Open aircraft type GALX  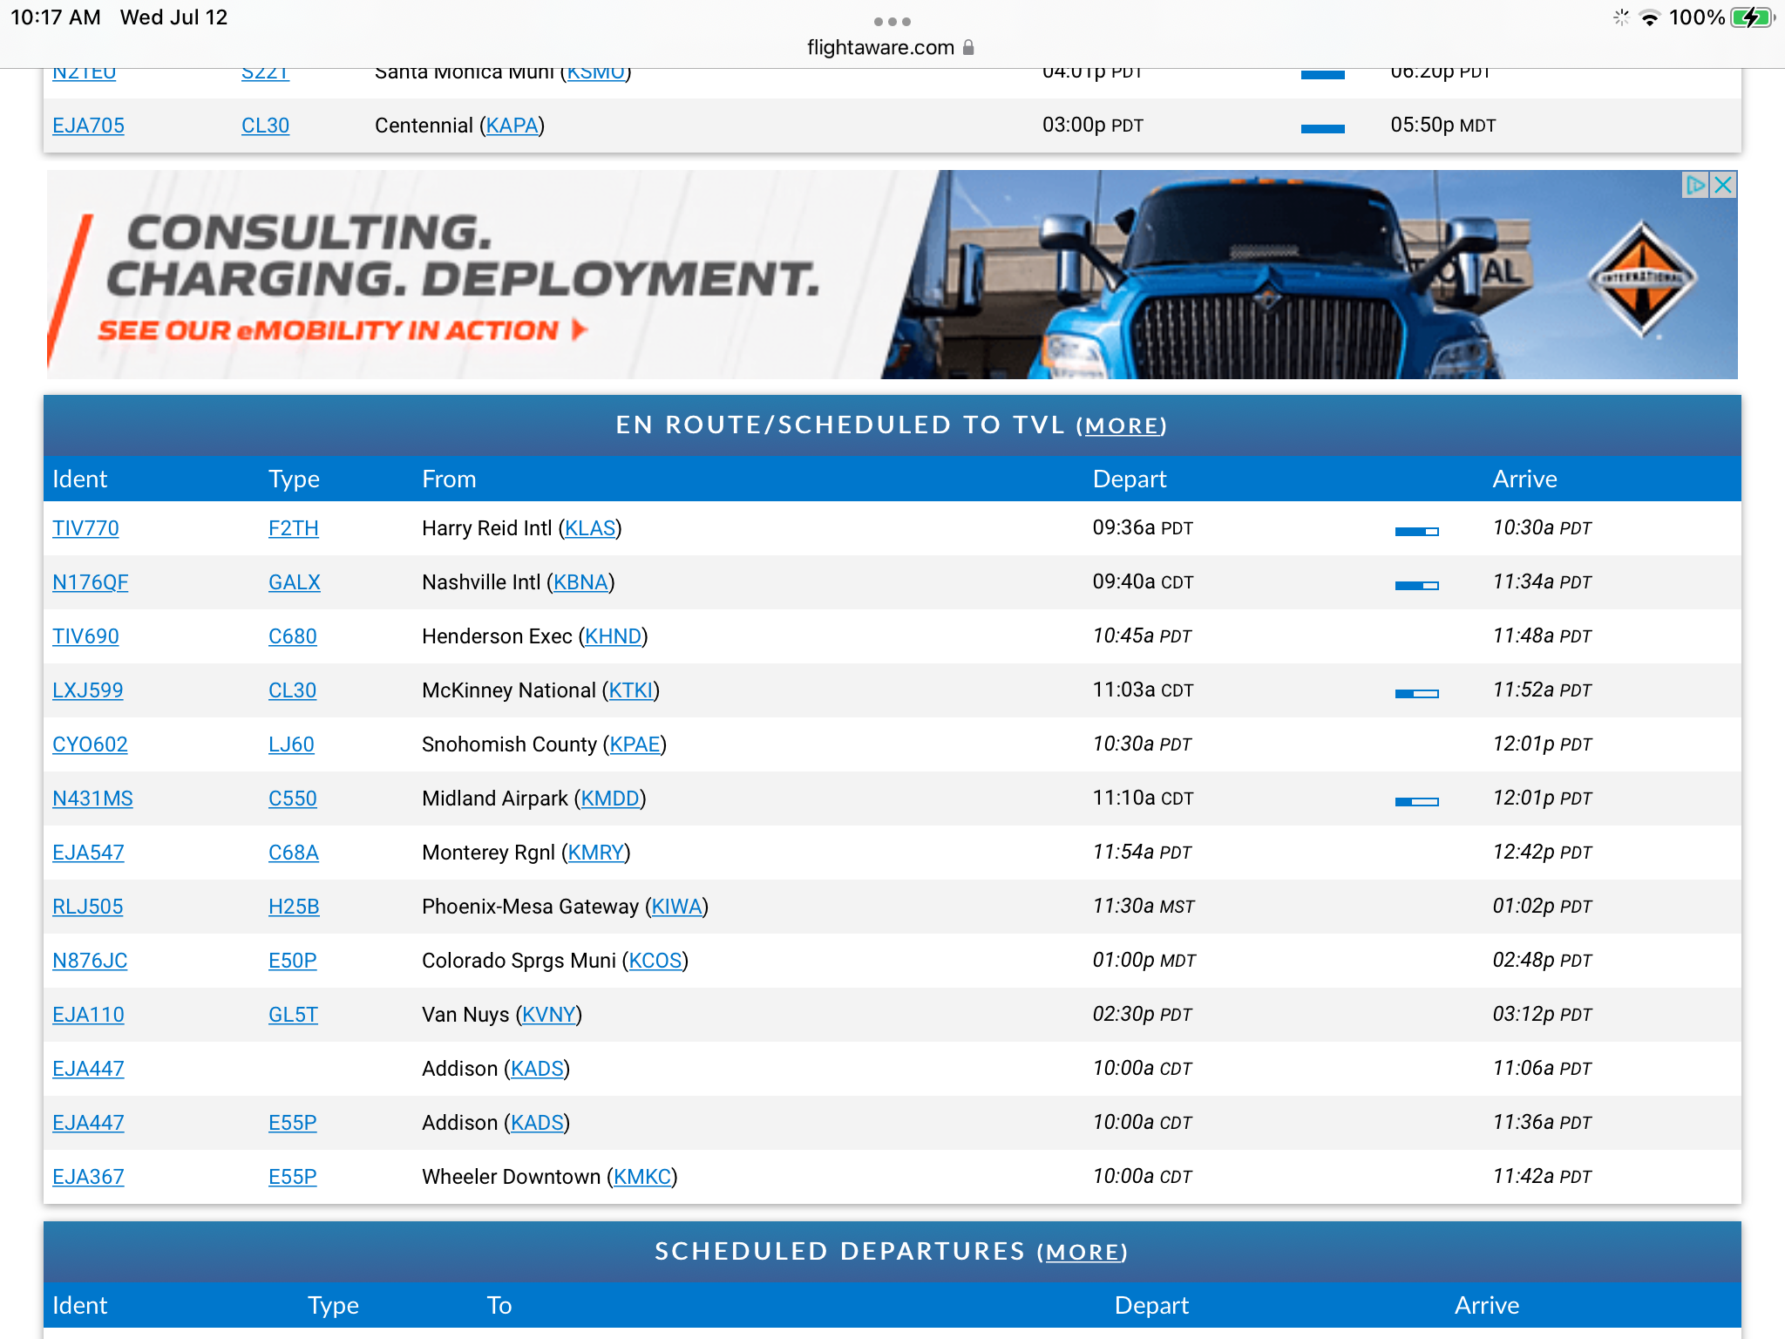295,582
